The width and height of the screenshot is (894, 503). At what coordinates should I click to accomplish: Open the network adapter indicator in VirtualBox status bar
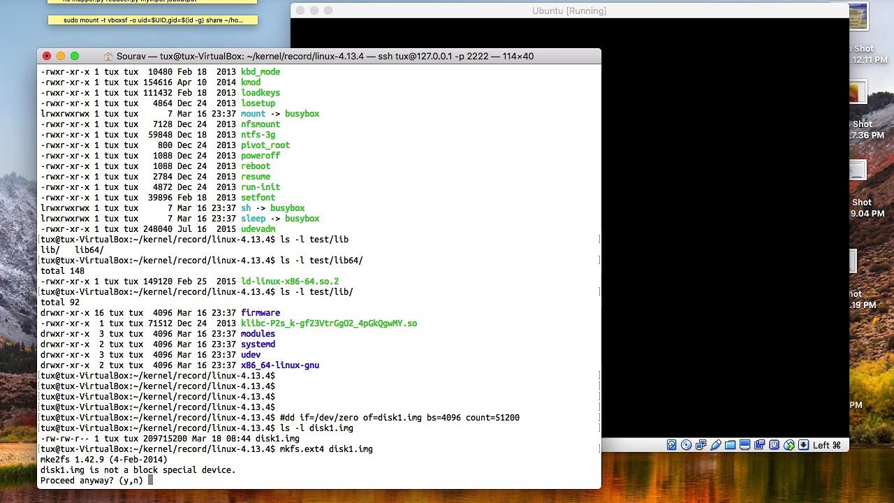[x=701, y=445]
